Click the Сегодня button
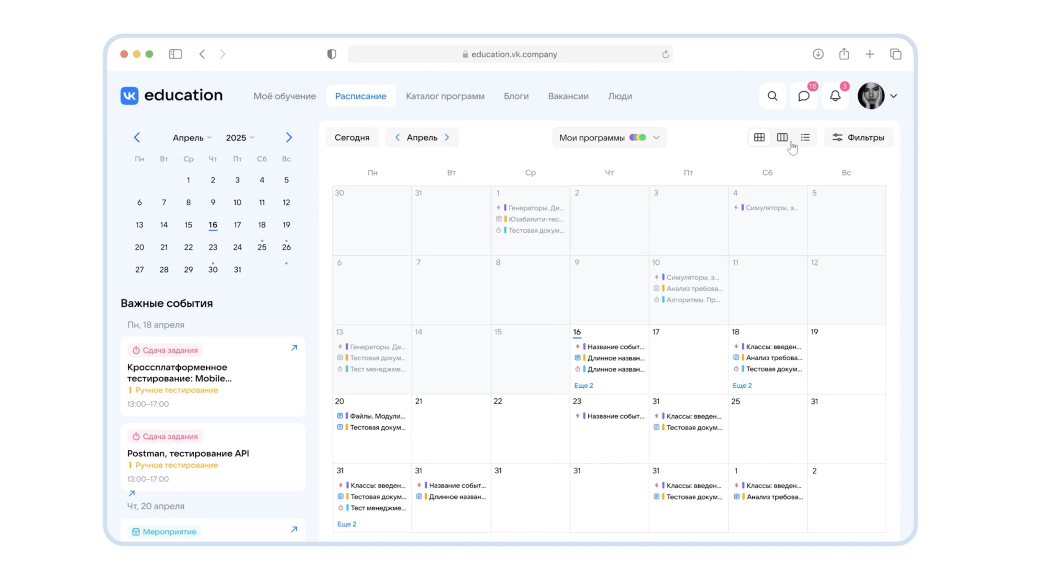Viewport: 1046px width, 586px height. [x=351, y=138]
